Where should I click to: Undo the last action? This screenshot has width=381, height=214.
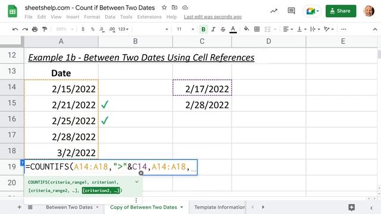tap(15, 29)
